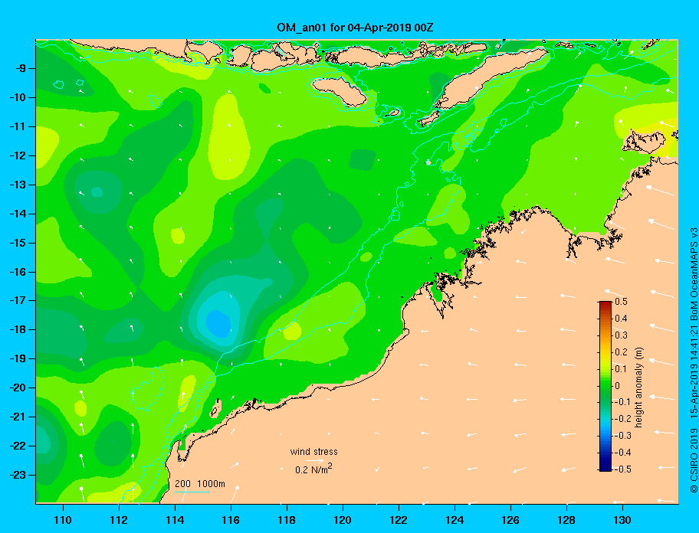Click the '-18' latitude axis label
This screenshot has width=699, height=533.
[17, 329]
